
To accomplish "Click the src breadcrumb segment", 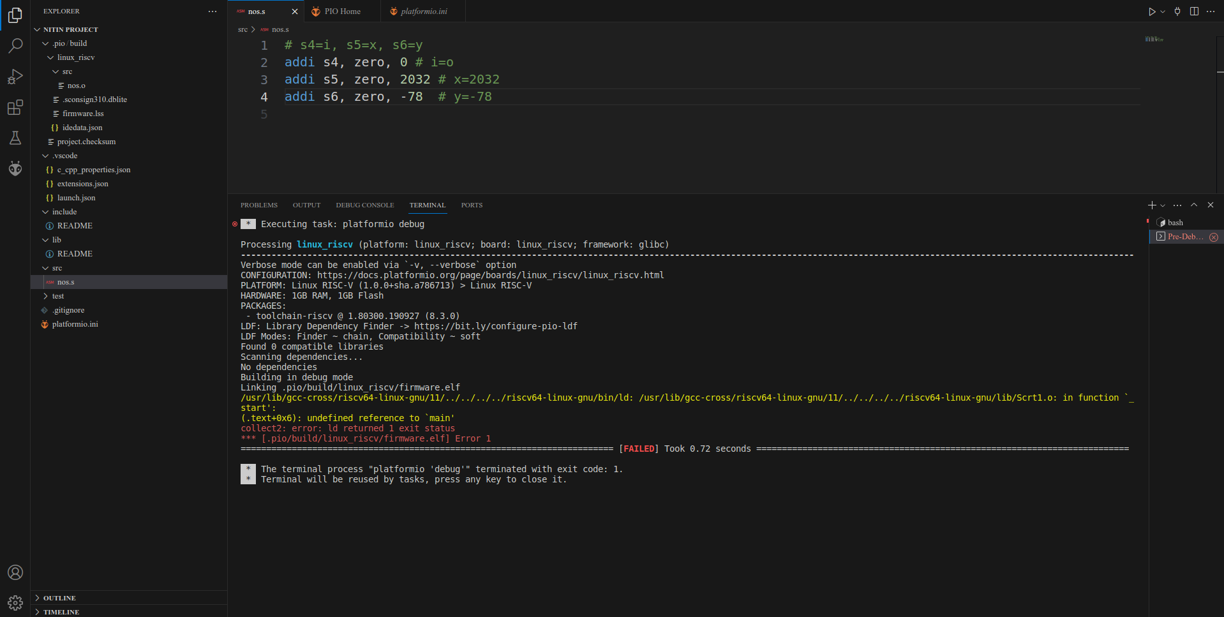I will coord(243,29).
